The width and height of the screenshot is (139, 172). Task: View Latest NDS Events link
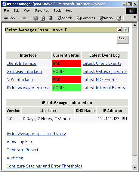pyautogui.click(x=100, y=80)
